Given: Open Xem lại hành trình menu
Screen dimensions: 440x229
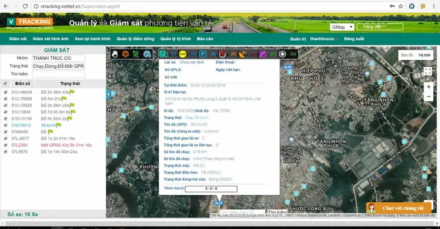Looking at the screenshot, I should click(x=93, y=38).
